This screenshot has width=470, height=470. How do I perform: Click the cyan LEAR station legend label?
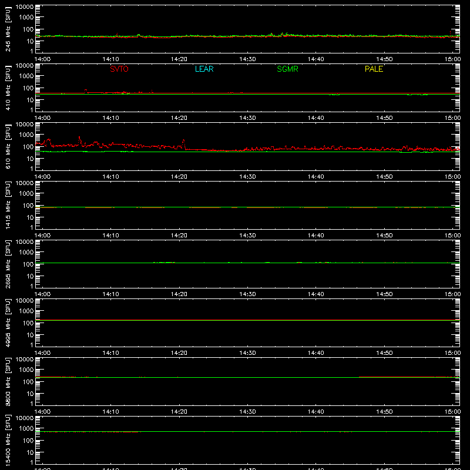tap(204, 69)
